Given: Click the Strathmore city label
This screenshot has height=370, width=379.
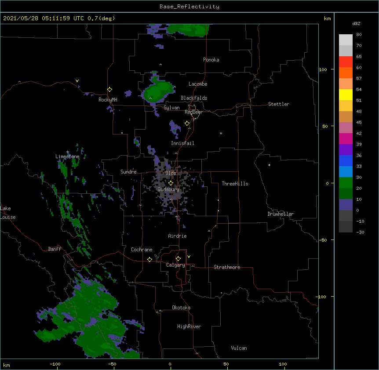Looking at the screenshot, I should (x=227, y=267).
